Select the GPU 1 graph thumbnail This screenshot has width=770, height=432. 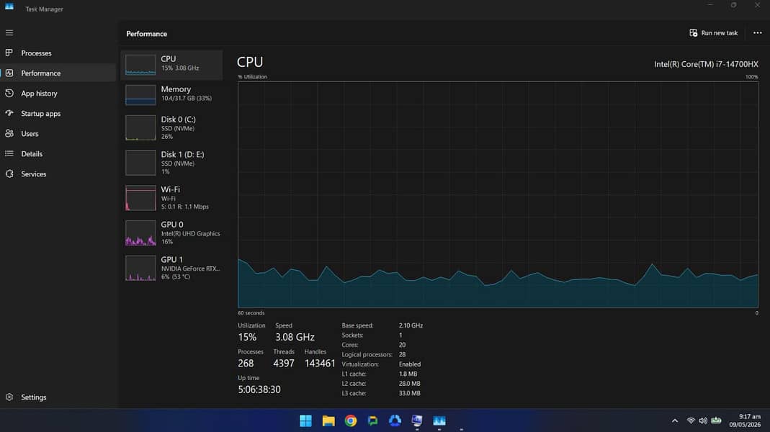click(x=140, y=268)
